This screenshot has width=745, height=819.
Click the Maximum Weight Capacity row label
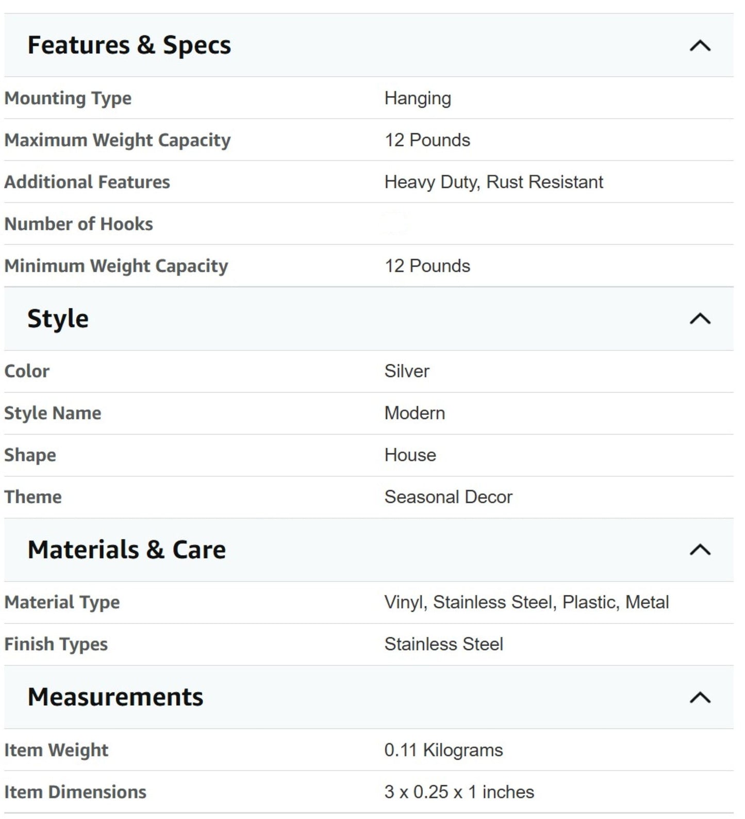(x=117, y=140)
